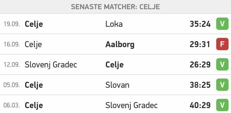Select bold Celje away team on 12.09.

(115, 65)
